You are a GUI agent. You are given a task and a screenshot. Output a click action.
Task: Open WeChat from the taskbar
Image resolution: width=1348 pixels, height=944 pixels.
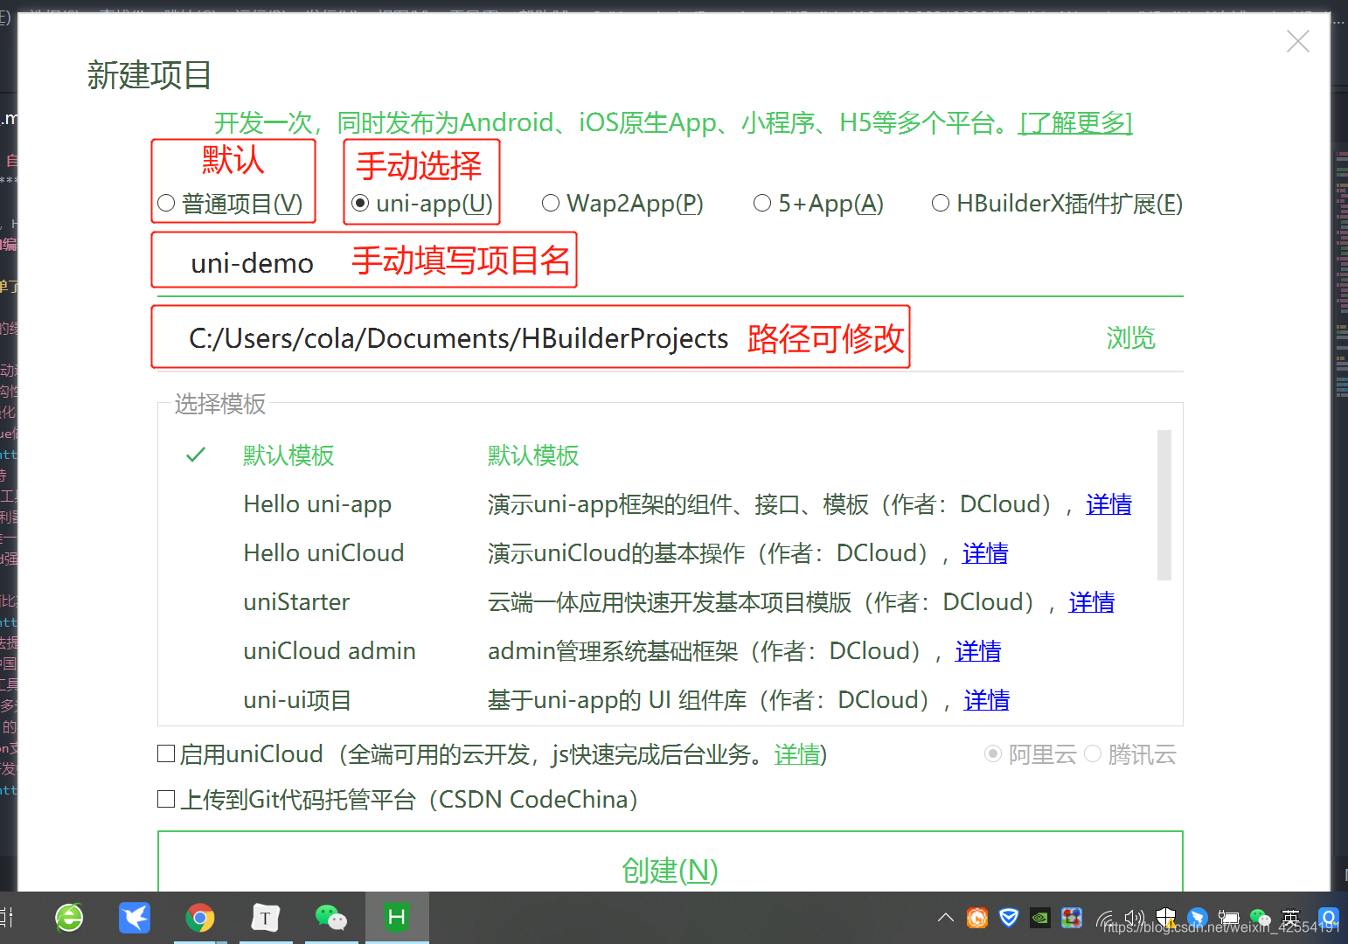click(331, 917)
